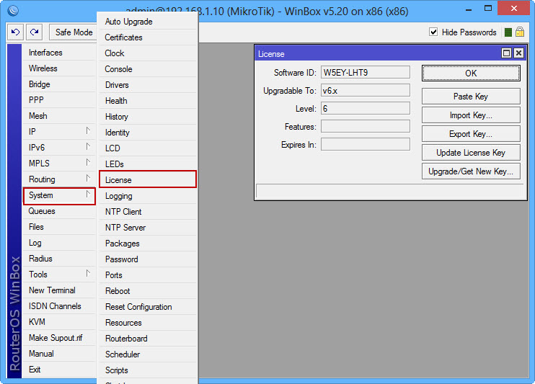Select Identity in System submenu

click(148, 133)
